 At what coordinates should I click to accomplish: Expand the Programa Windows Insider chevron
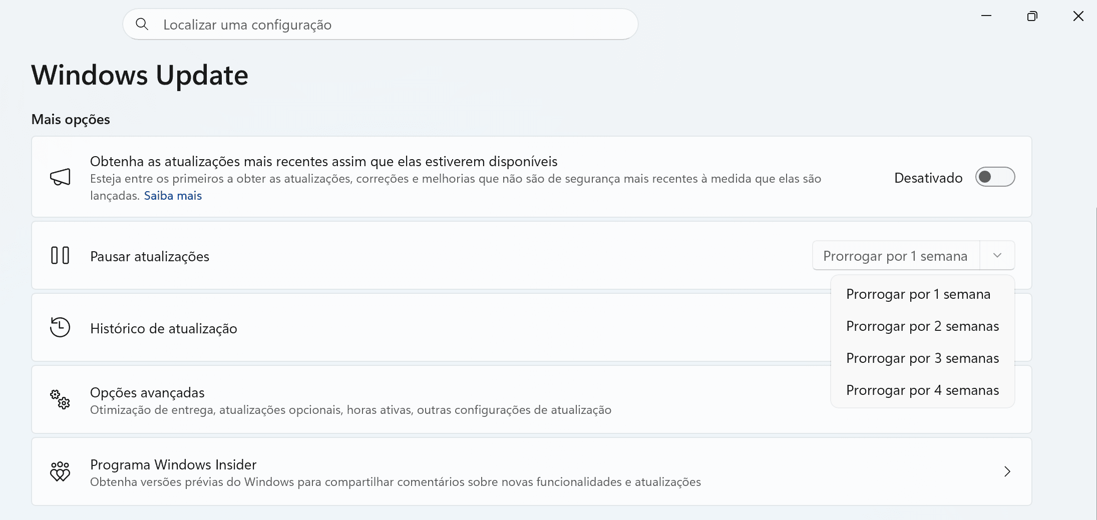(x=1007, y=471)
